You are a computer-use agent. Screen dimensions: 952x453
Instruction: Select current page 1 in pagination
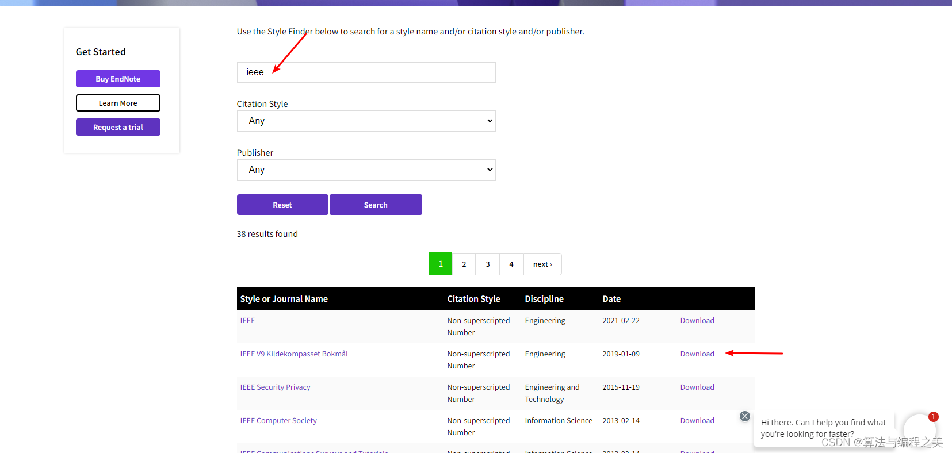tap(441, 264)
